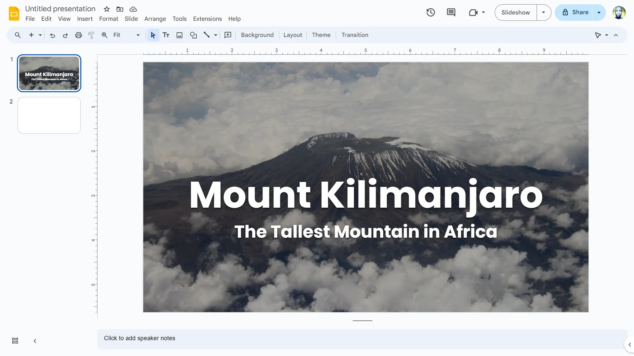Switch to grid view of slides
The height and width of the screenshot is (356, 634).
coord(15,341)
